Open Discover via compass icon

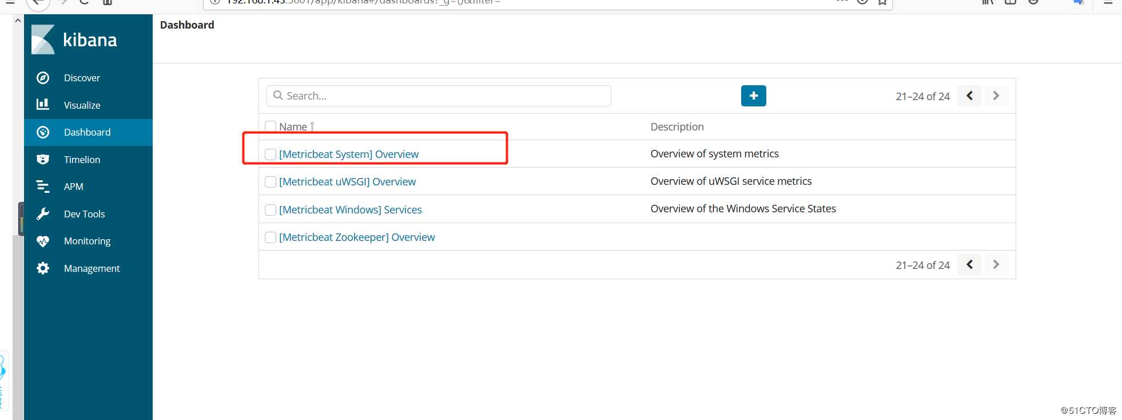[43, 78]
